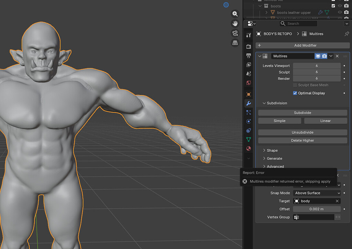The height and width of the screenshot is (249, 352).
Task: Click BODY'S RETOPO in the breadcrumb
Action: (x=278, y=34)
